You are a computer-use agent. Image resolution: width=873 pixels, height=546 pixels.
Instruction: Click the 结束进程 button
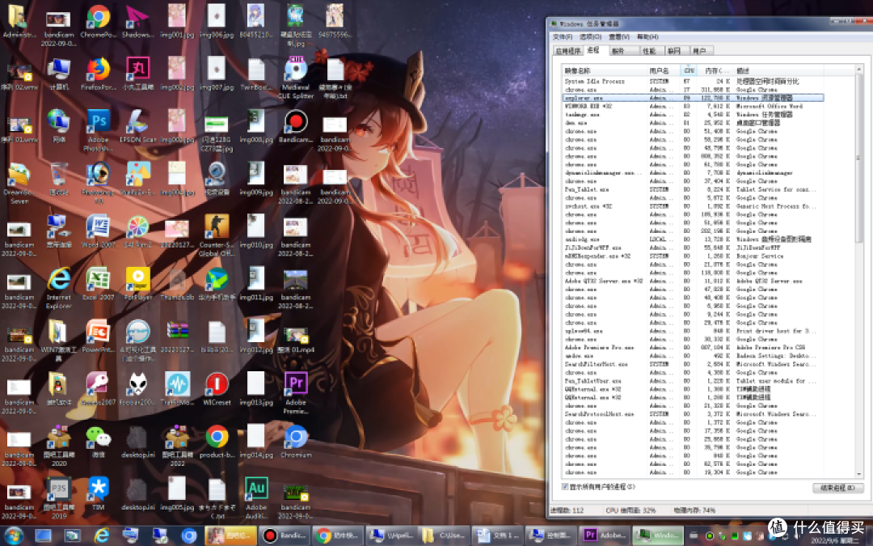[x=838, y=488]
